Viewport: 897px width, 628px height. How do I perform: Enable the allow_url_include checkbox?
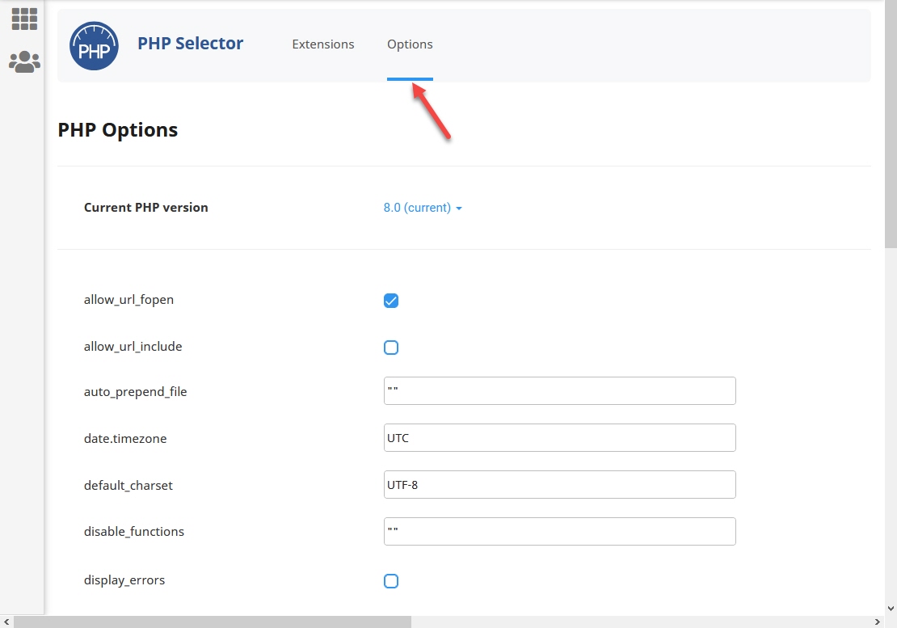(391, 348)
